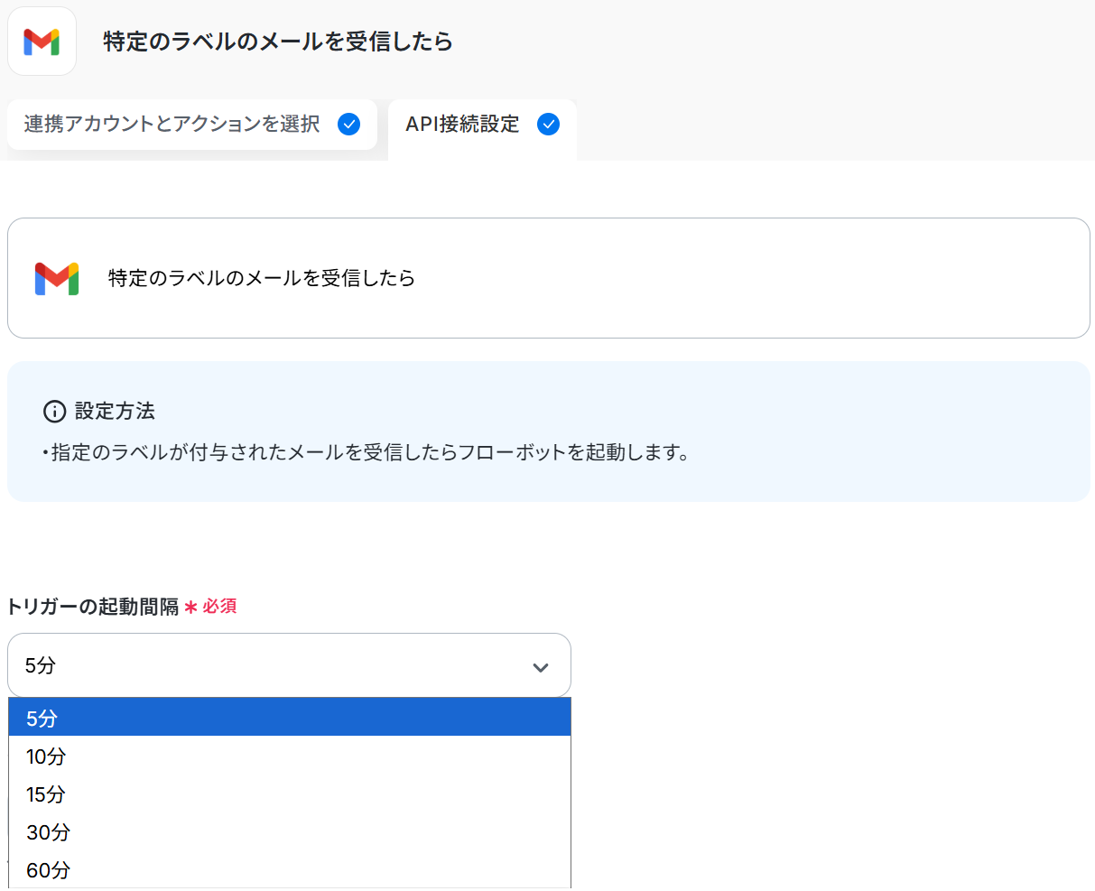Click the card title 特定のラベルのメールを受信したら

point(262,278)
